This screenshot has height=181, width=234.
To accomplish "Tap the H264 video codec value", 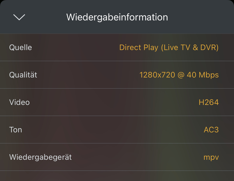I will pos(209,102).
